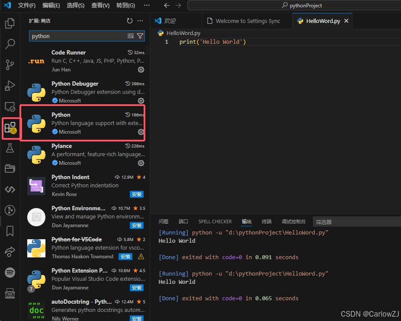Open Python extension manage gear
Screen dimensions: 401x321
point(141,132)
